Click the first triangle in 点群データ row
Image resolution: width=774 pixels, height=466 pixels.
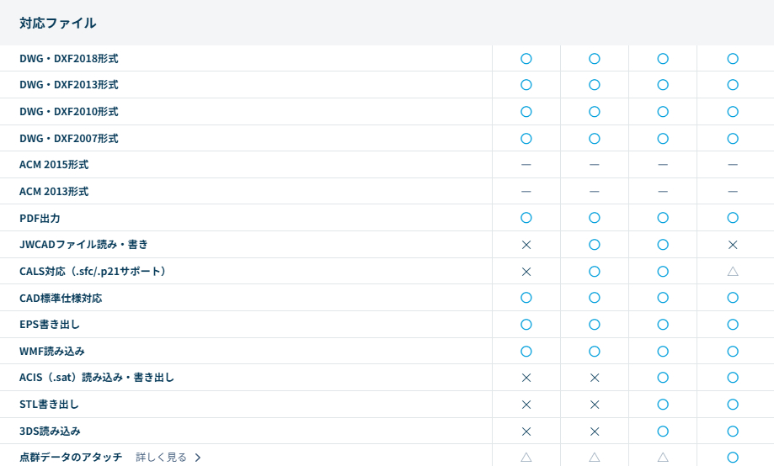click(x=526, y=457)
